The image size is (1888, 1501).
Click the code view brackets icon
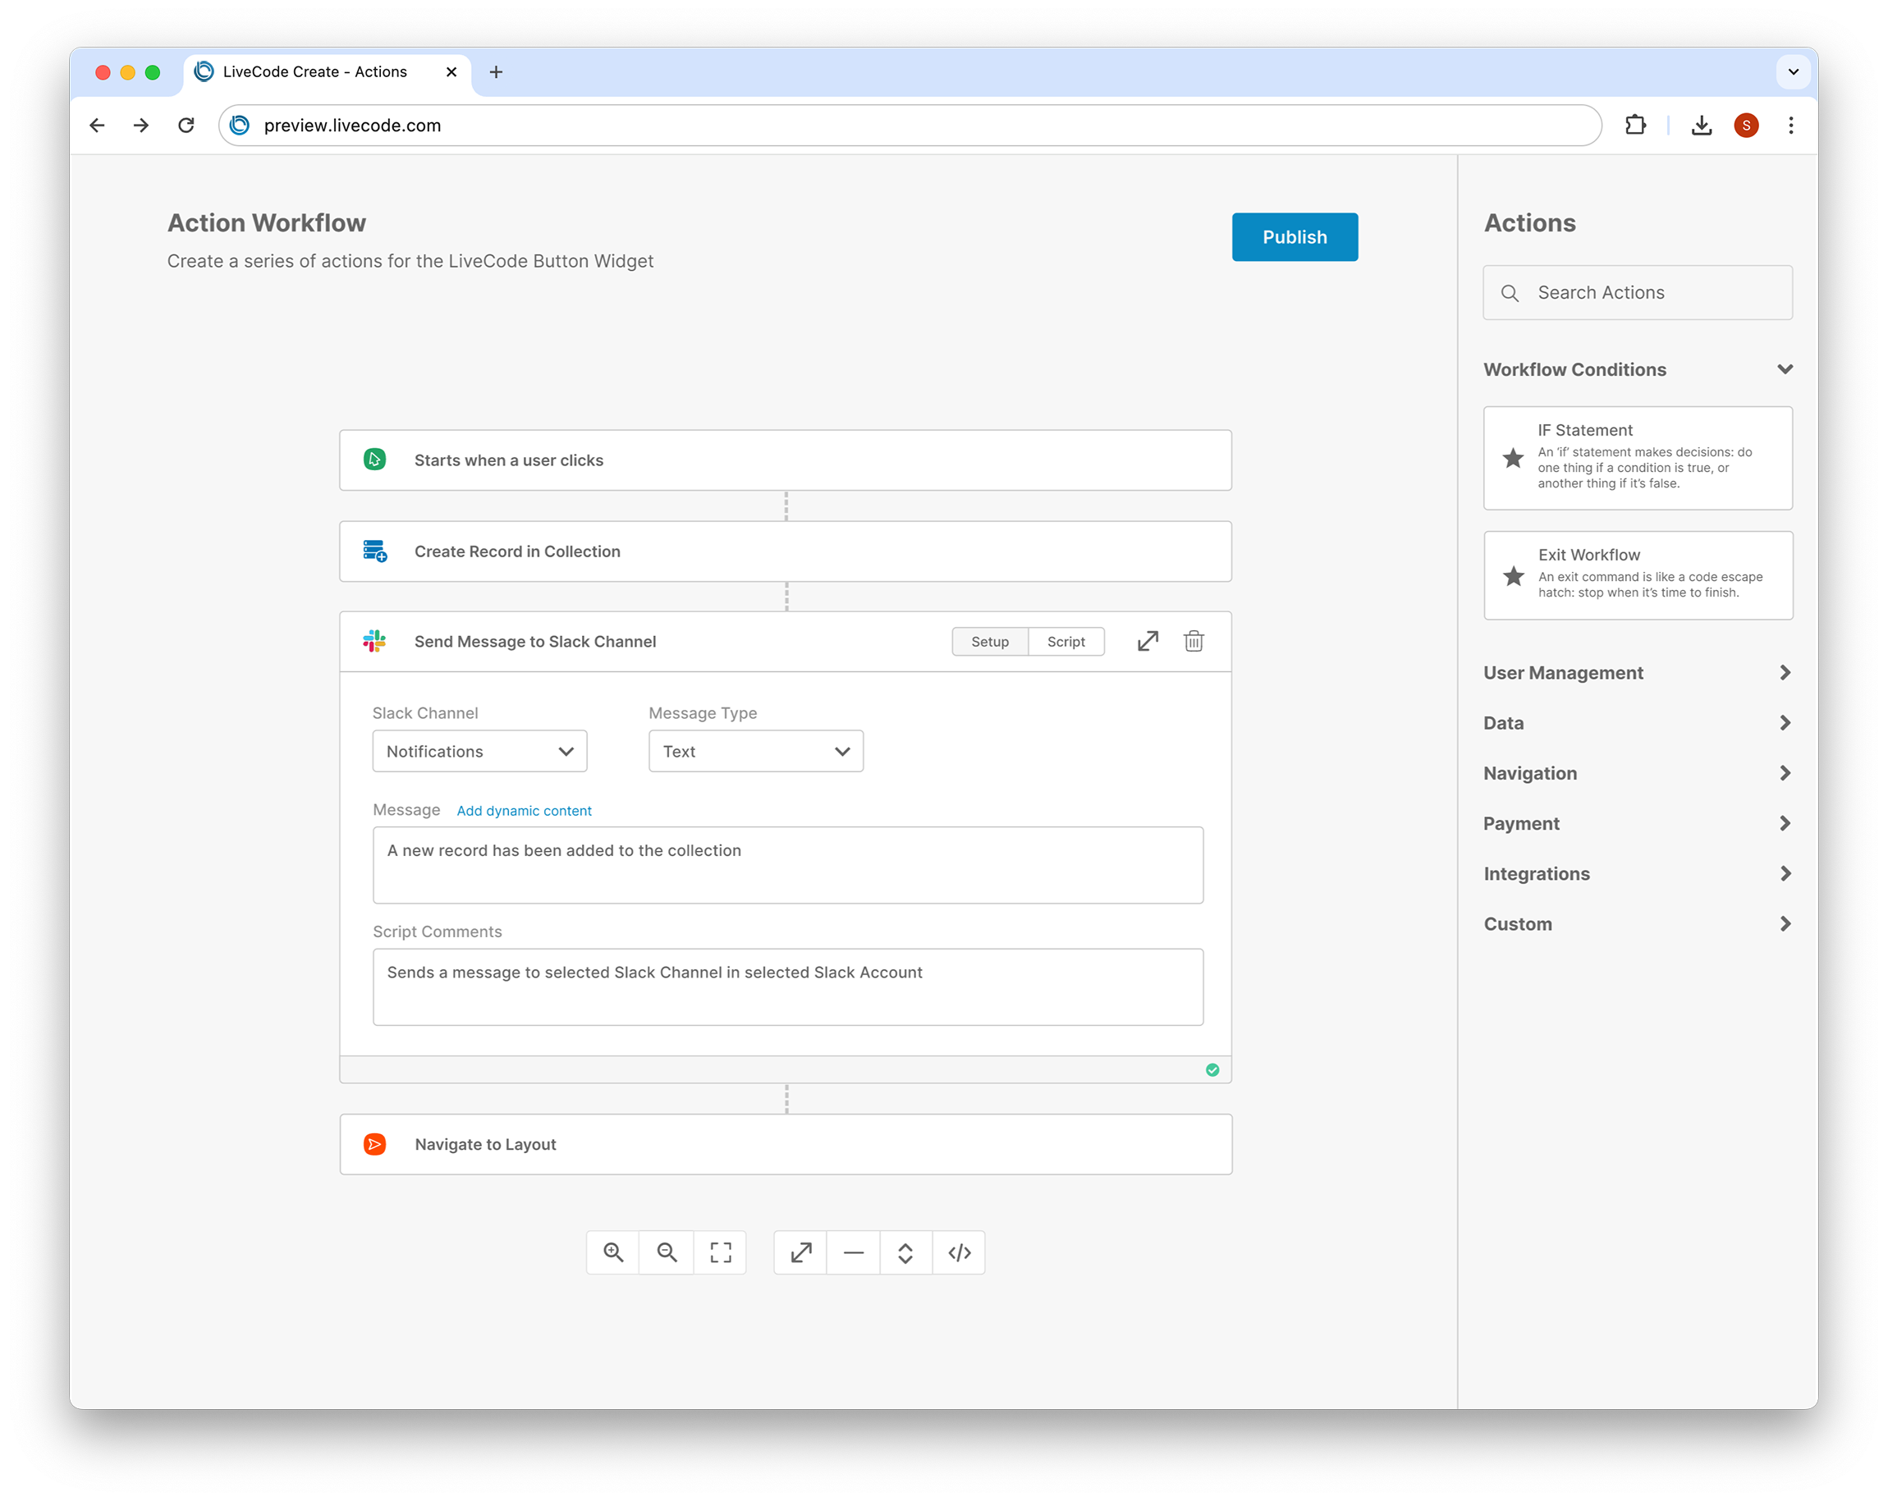point(959,1252)
